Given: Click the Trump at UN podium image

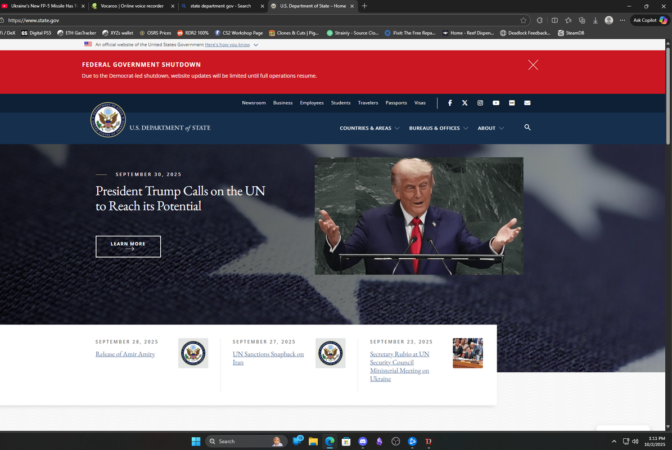Looking at the screenshot, I should pyautogui.click(x=419, y=216).
